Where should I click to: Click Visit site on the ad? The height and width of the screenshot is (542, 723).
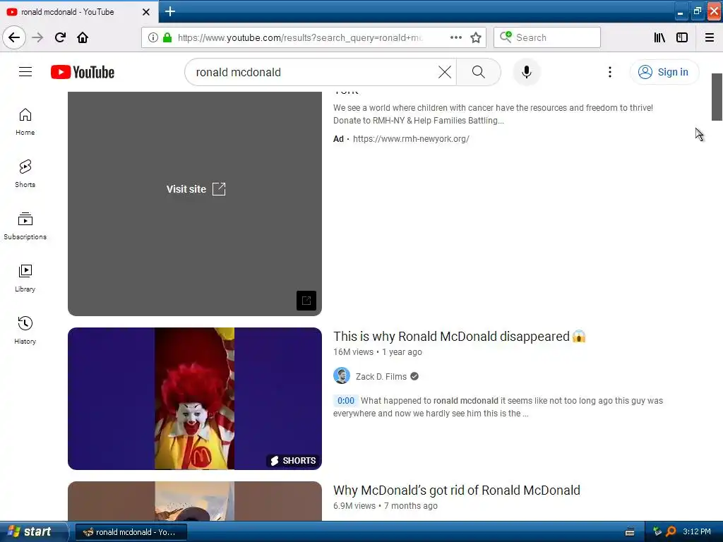pyautogui.click(x=196, y=189)
